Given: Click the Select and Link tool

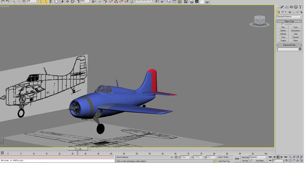Looking at the screenshot, I should pyautogui.click(x=14, y=2).
